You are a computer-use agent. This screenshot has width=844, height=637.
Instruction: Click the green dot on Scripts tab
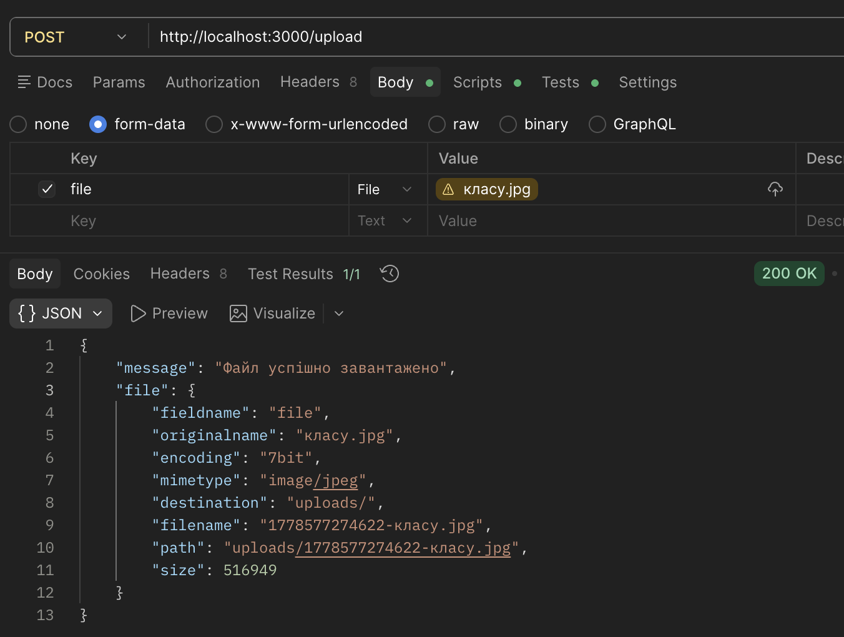[x=518, y=82]
